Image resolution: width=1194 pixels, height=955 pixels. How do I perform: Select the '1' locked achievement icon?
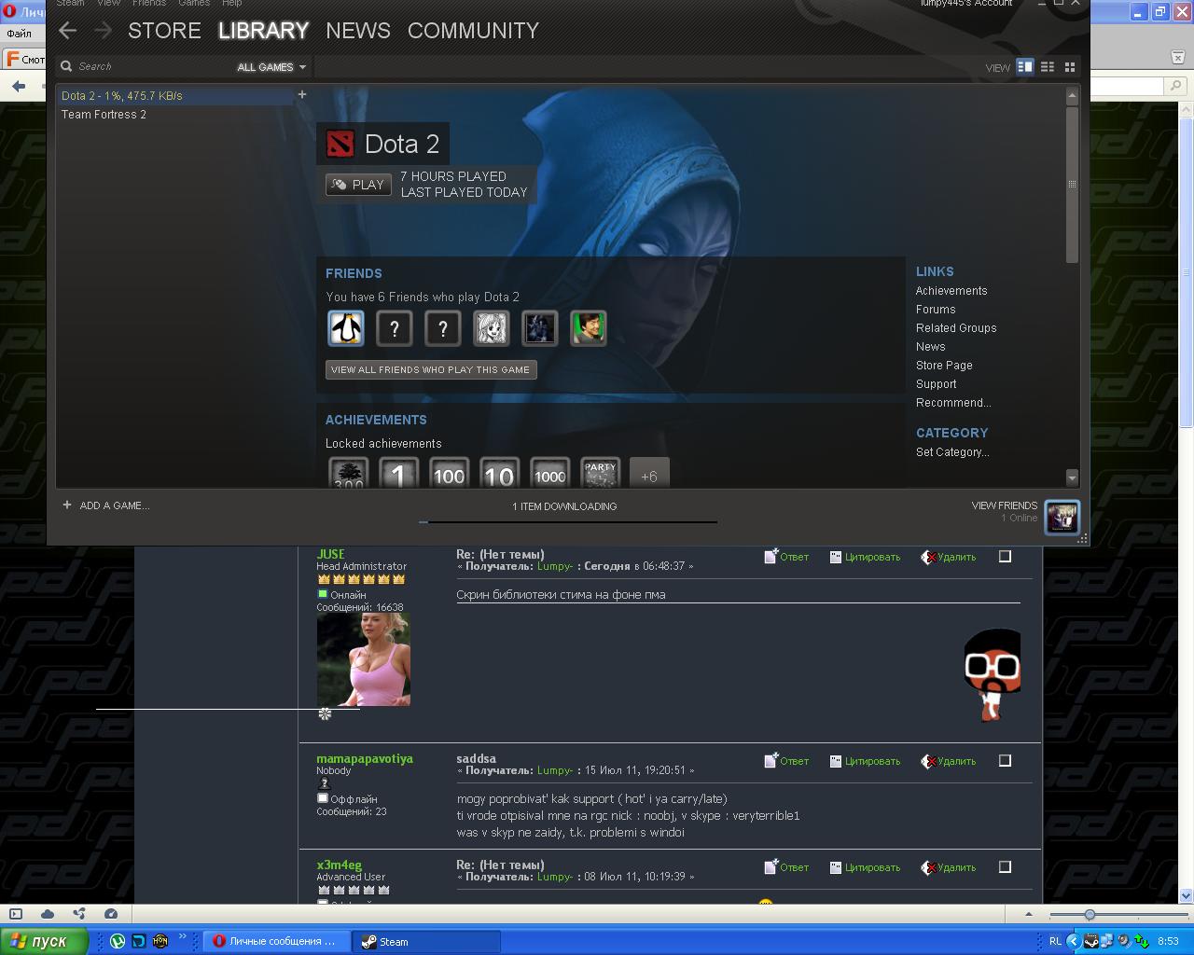(398, 474)
